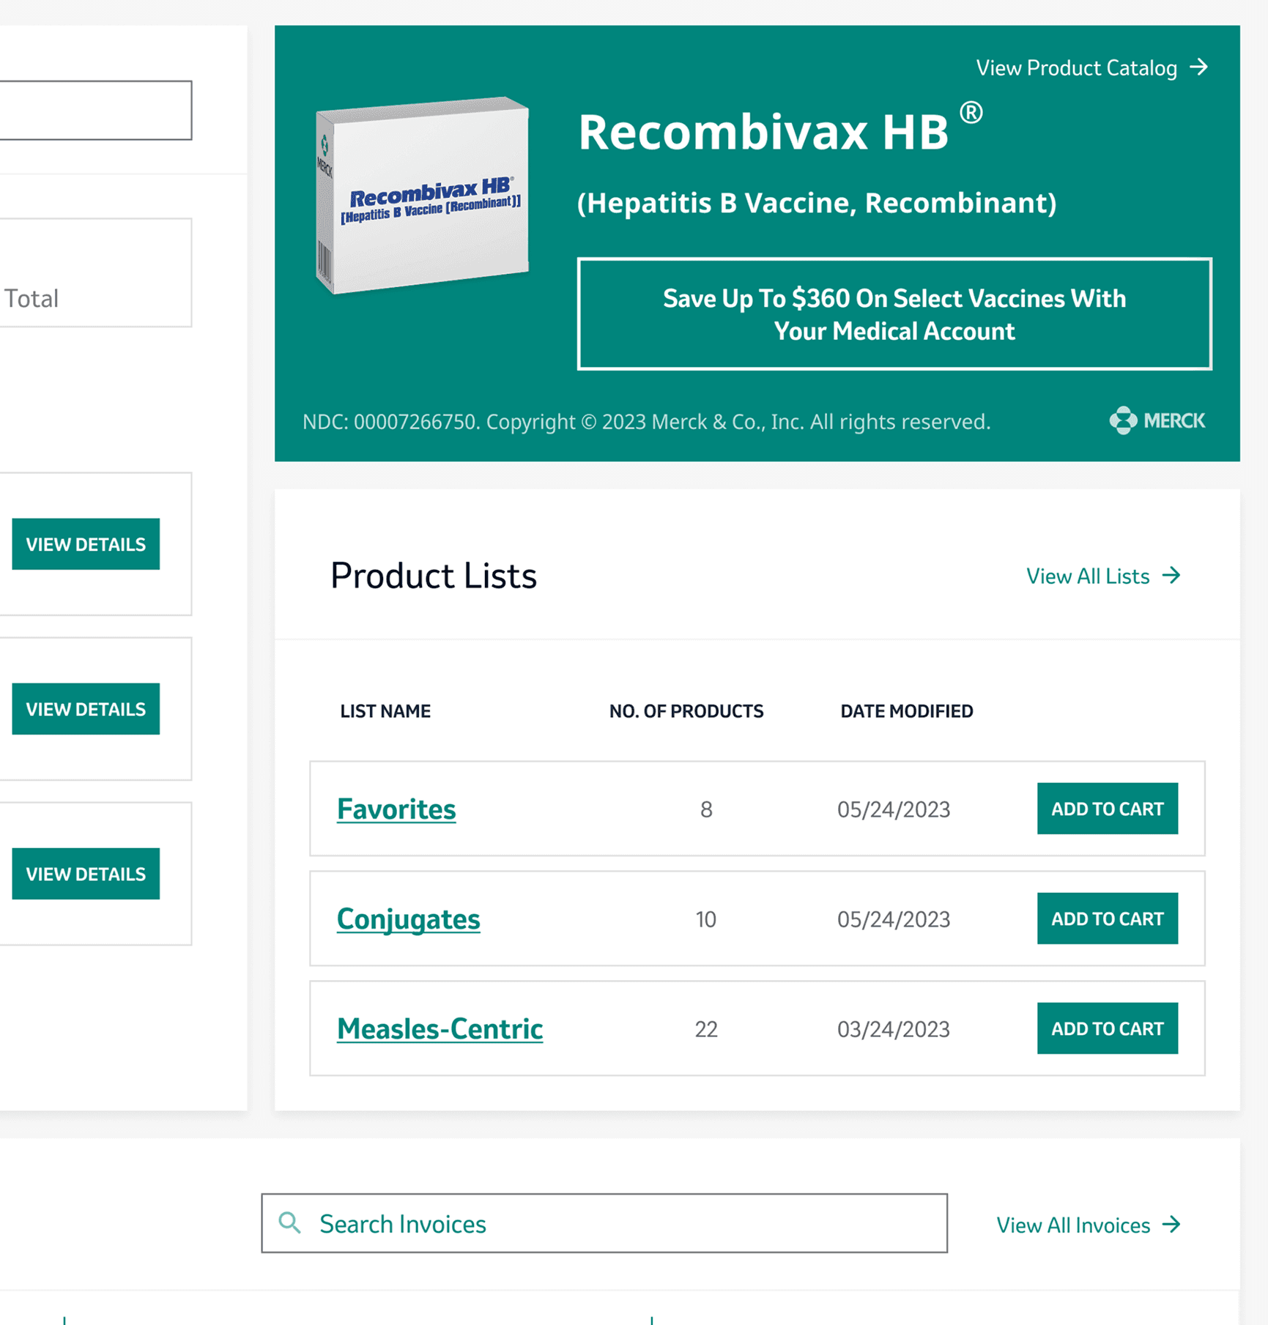Open the Measles-Centric product list
The width and height of the screenshot is (1268, 1325).
click(440, 1029)
